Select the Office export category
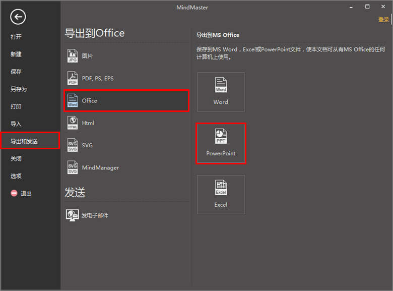The image size is (393, 291). (x=126, y=101)
